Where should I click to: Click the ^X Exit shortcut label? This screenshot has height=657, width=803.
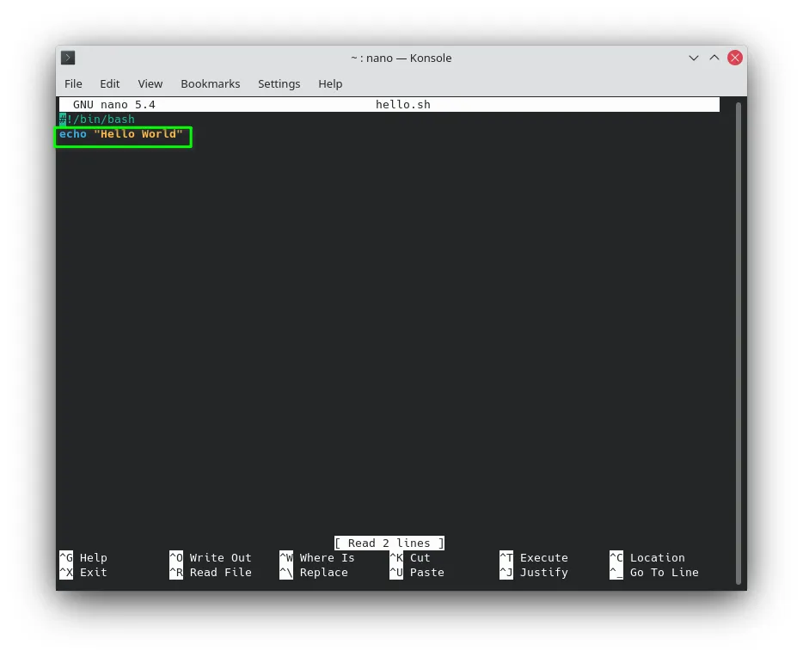(x=83, y=573)
